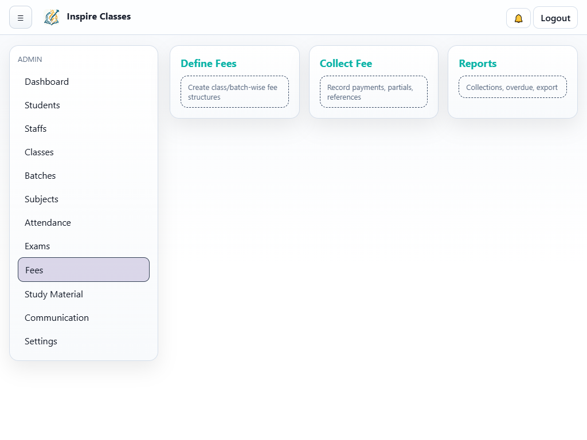Screen dimensions: 587x440
Task: Open the Collect Fee card
Action: click(373, 81)
